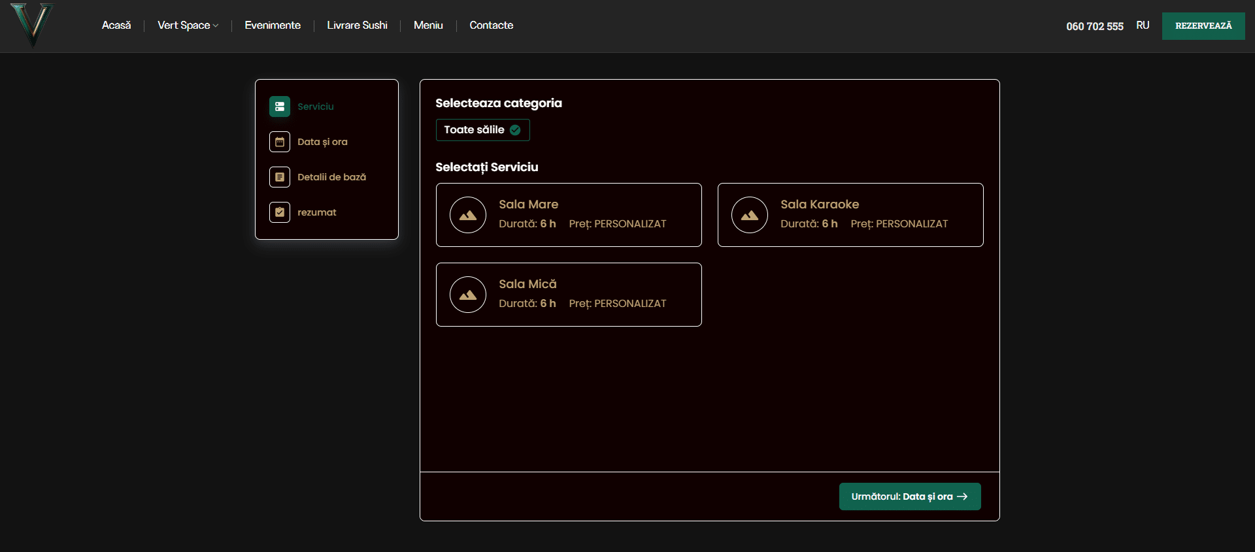Switch language to RU

[x=1143, y=25]
